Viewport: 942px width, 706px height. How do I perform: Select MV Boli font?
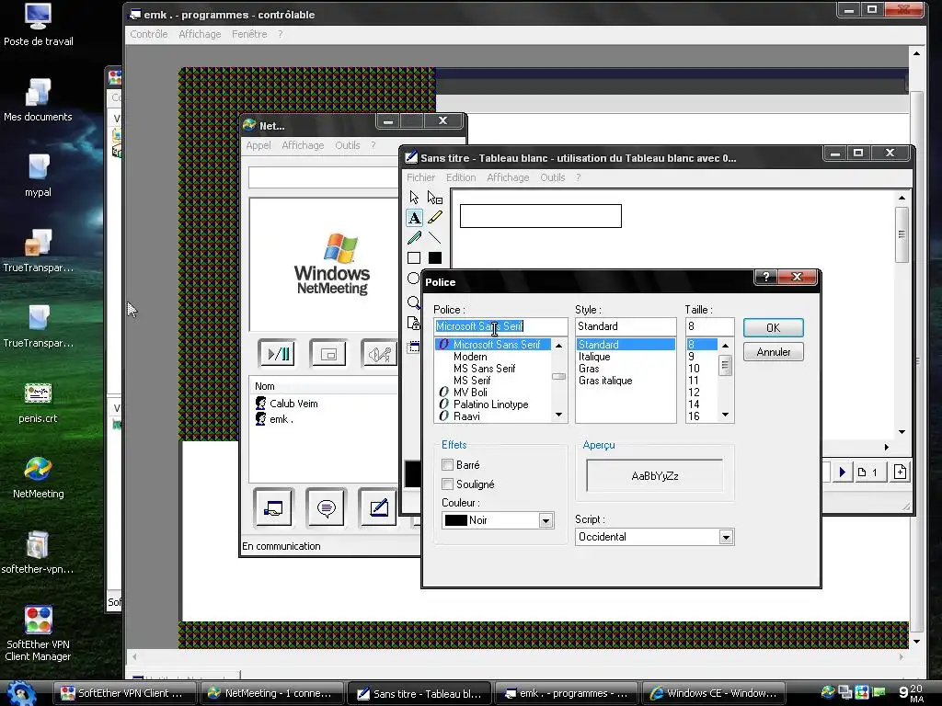(x=470, y=393)
